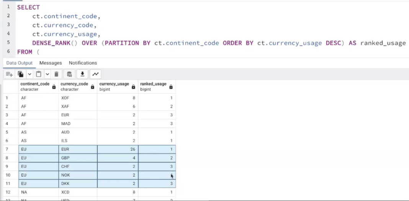Click continent_code AS in row 5
This screenshot has height=201, width=409.
tap(39, 132)
